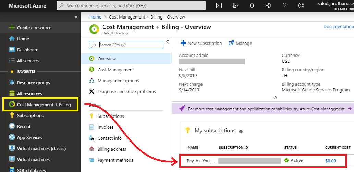This screenshot has width=354, height=172.
Task: Click Home breadcrumb link
Action: (95, 17)
